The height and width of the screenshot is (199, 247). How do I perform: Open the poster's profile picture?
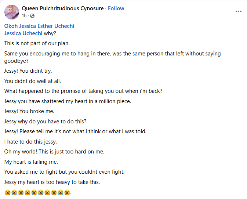12,12
